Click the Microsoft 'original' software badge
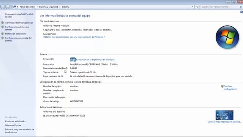The width and height of the screenshot is (243, 137). pyautogui.click(x=224, y=115)
